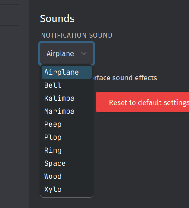Image resolution: width=189 pixels, height=208 pixels.
Task: Click the blank left sidebar panel
Action: [x=14, y=116]
